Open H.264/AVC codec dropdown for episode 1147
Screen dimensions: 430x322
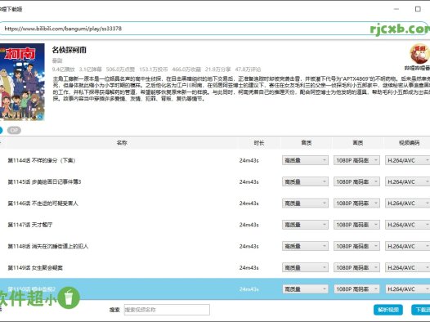click(407, 225)
